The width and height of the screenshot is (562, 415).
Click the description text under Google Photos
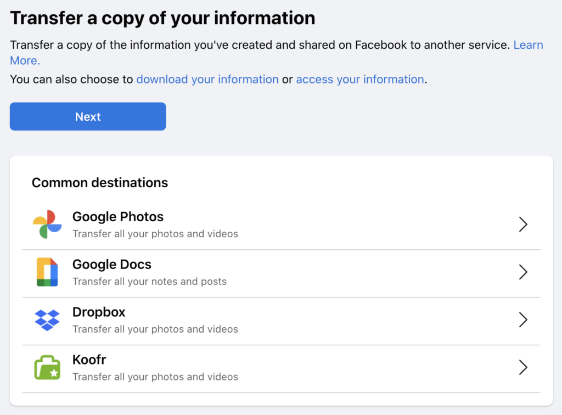click(155, 234)
